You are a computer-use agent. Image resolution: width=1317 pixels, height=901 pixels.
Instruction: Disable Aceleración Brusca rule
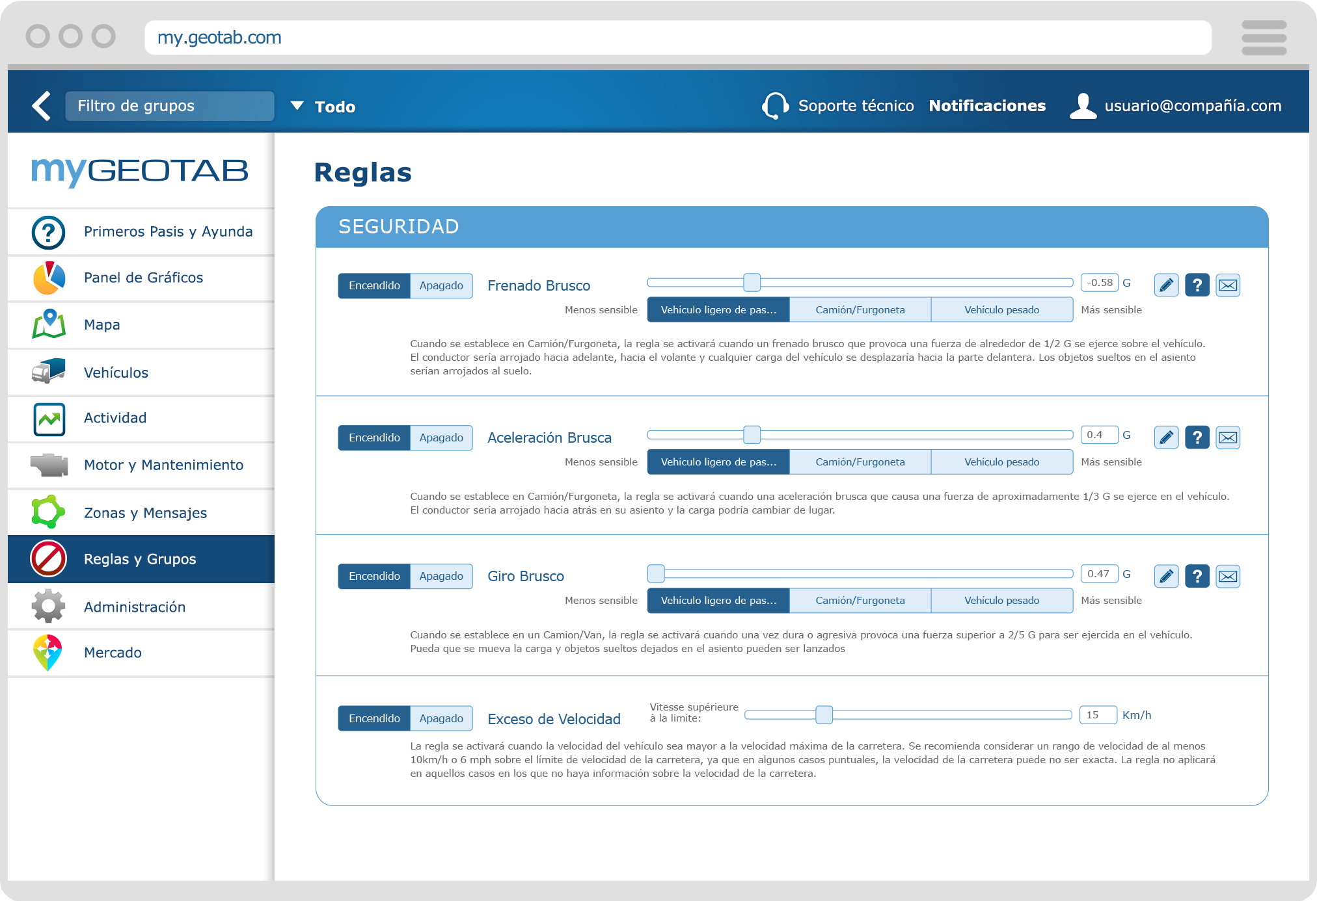tap(441, 437)
